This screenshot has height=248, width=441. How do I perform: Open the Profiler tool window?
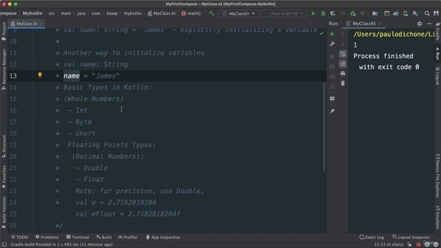[127, 237]
